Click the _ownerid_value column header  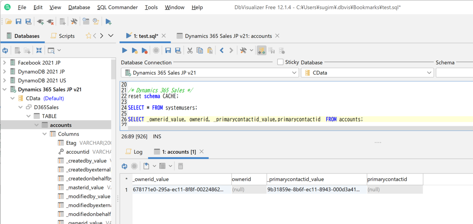tap(181, 179)
